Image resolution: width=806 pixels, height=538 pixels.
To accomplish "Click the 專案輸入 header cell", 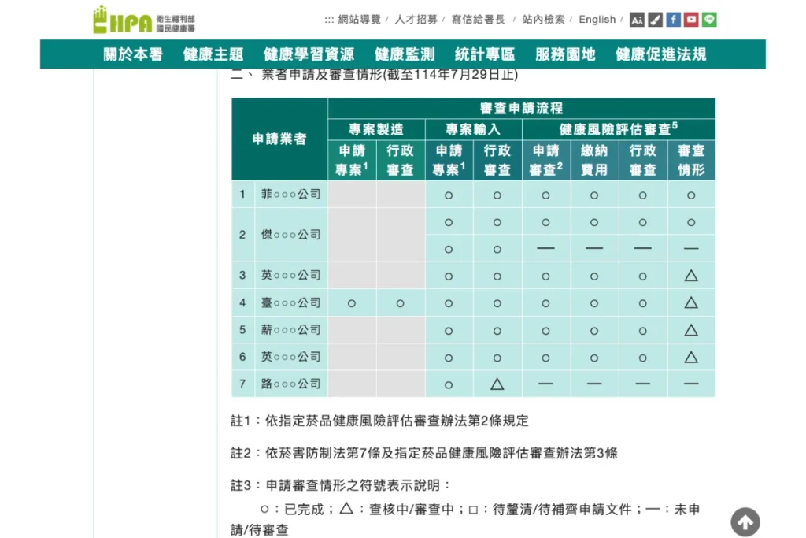I will pos(473,130).
